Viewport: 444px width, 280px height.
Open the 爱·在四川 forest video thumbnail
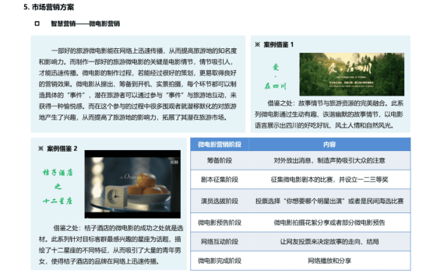[351, 74]
